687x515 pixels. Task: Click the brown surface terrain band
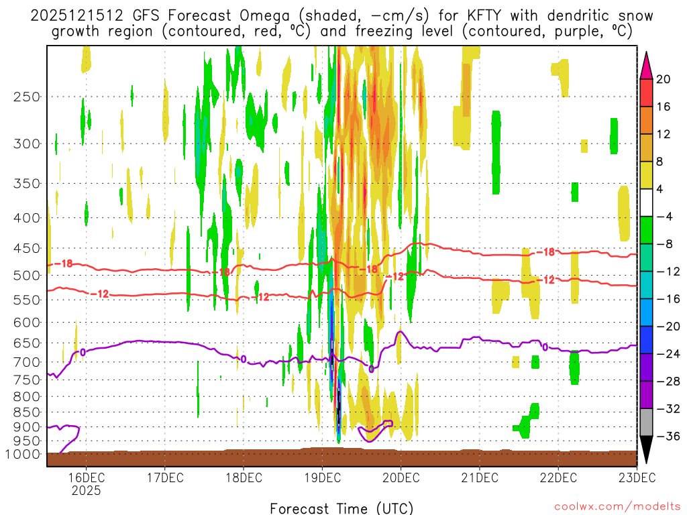point(341,457)
